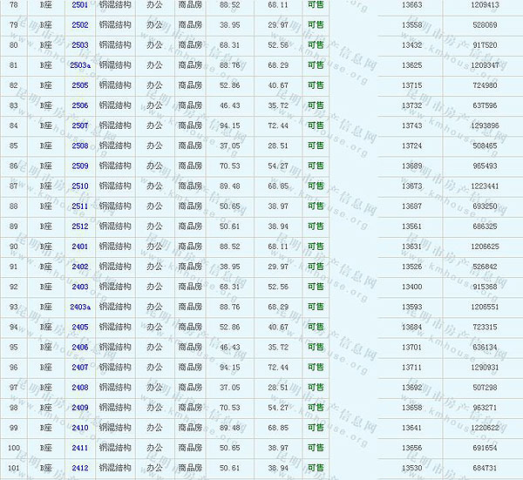The height and width of the screenshot is (480, 523).
Task: Select room 2512 link
Action: [x=79, y=226]
